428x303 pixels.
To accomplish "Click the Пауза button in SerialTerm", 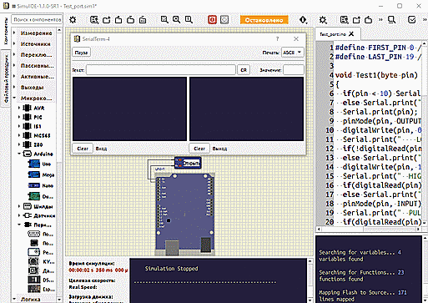I will [x=82, y=53].
